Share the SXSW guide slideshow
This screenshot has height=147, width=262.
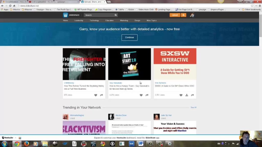point(192,95)
